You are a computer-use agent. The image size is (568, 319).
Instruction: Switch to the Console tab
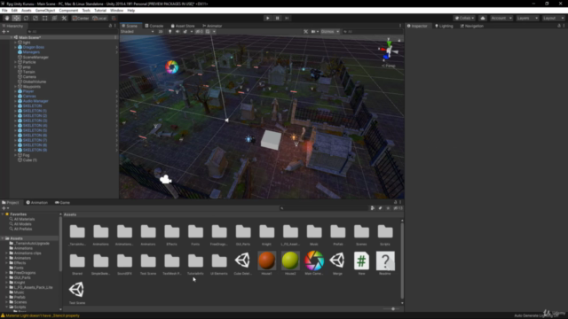(x=154, y=26)
